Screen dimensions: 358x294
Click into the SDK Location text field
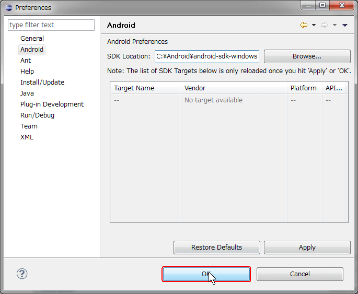point(207,56)
